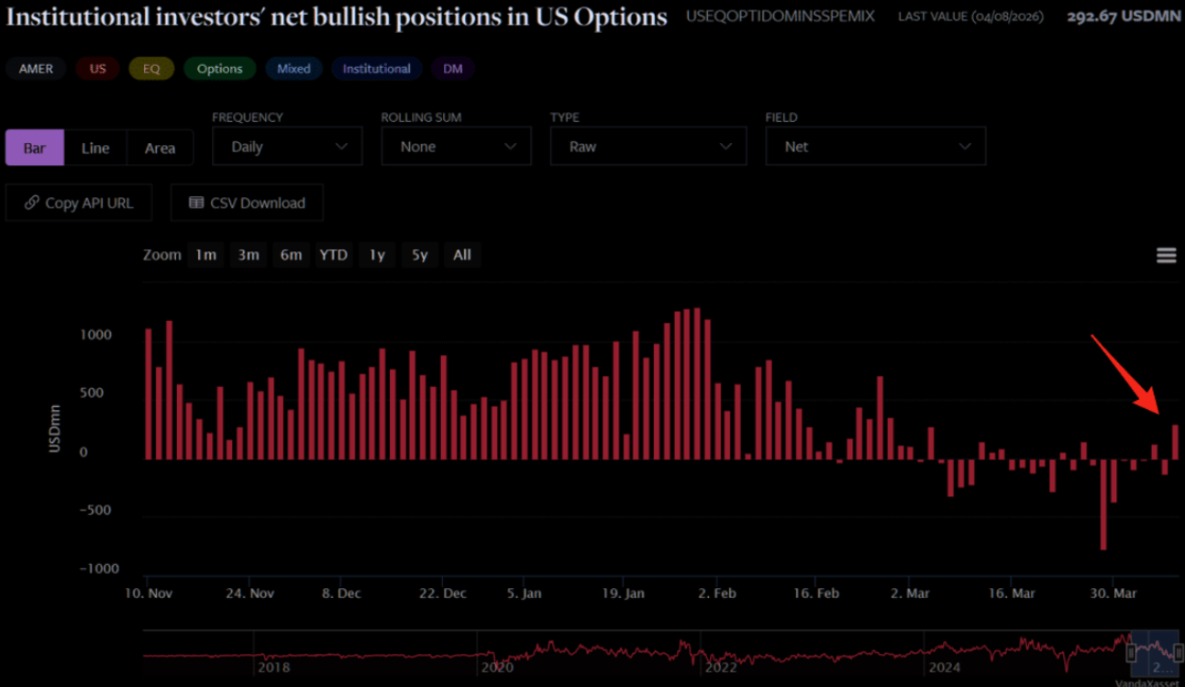Select the YTD zoom range

[333, 255]
